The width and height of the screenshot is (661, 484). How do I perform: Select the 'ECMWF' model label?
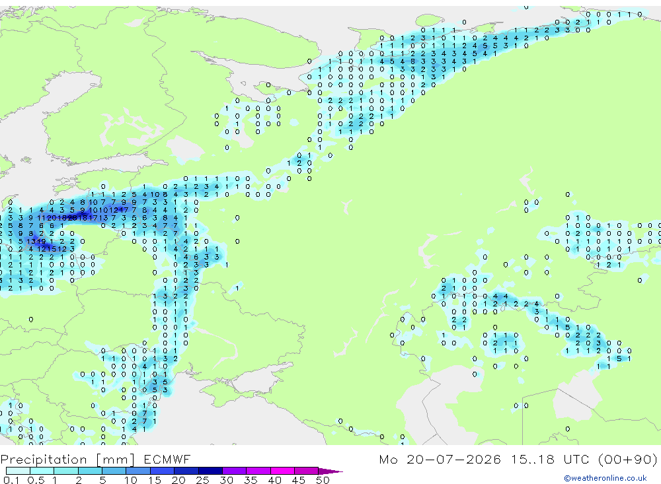coord(167,459)
